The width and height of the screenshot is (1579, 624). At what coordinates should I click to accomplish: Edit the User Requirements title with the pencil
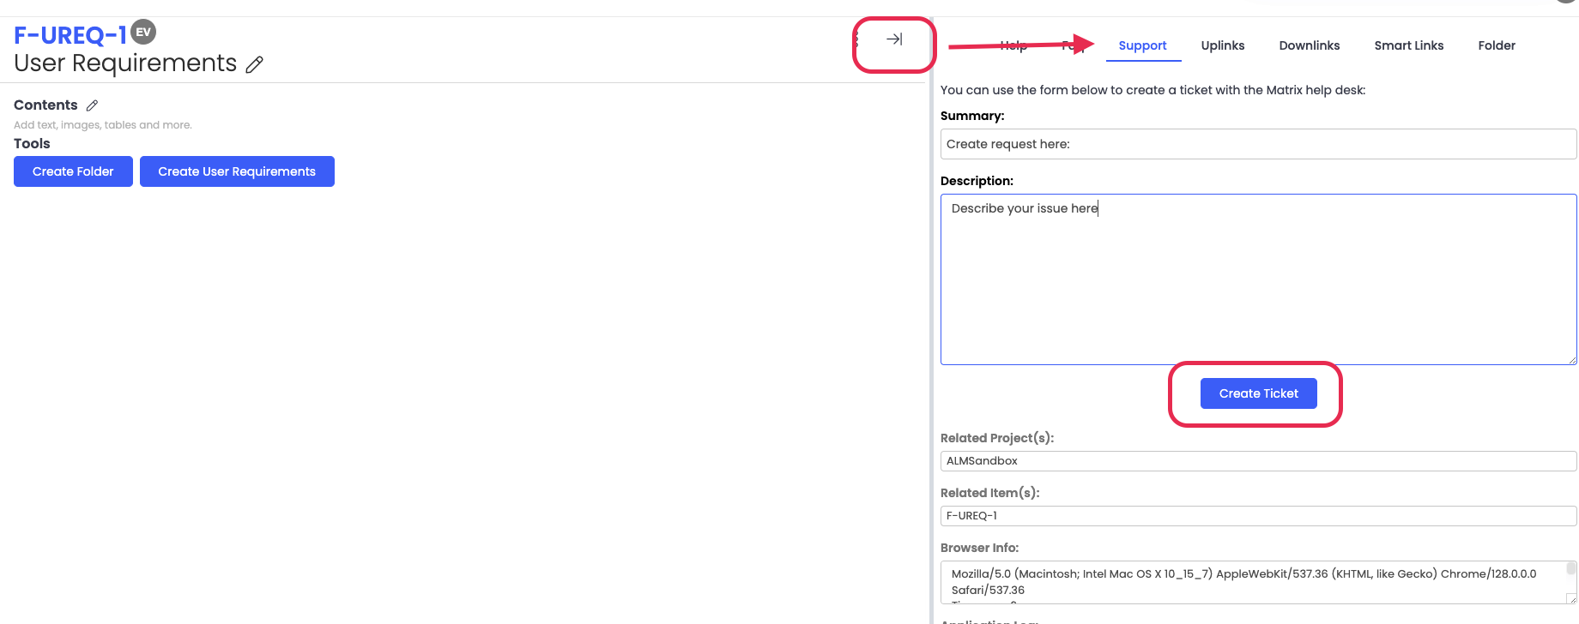254,64
